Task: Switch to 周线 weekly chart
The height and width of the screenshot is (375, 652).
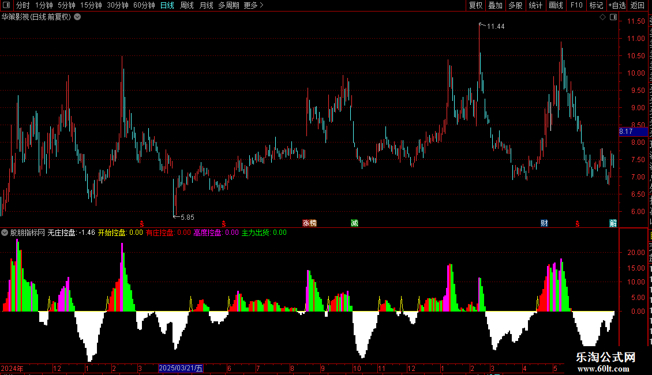Action: [x=187, y=5]
